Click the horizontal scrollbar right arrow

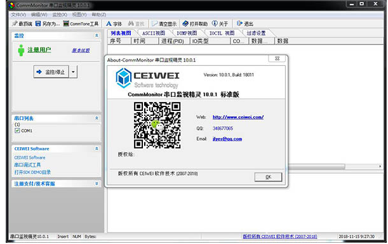380,166
